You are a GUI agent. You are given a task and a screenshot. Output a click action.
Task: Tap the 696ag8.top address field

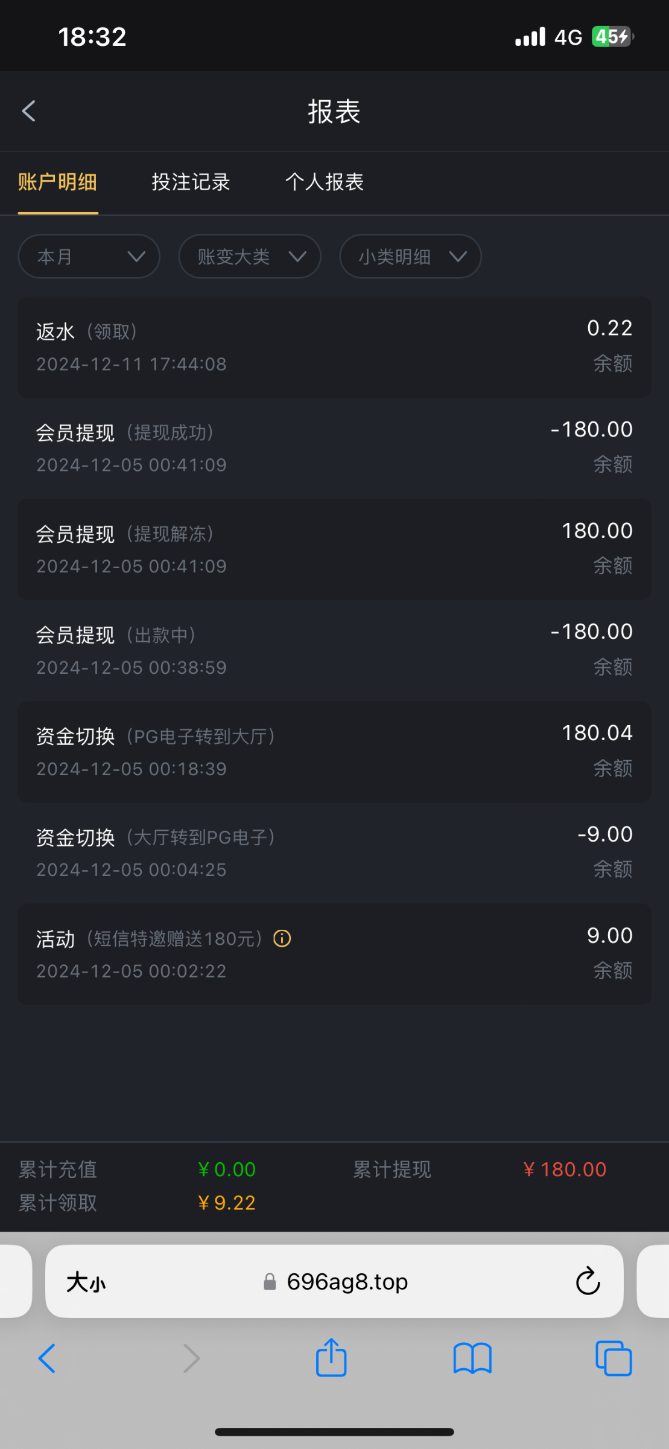[x=347, y=1281]
